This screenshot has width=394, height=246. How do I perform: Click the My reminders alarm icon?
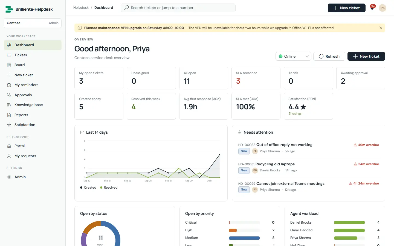click(x=9, y=85)
